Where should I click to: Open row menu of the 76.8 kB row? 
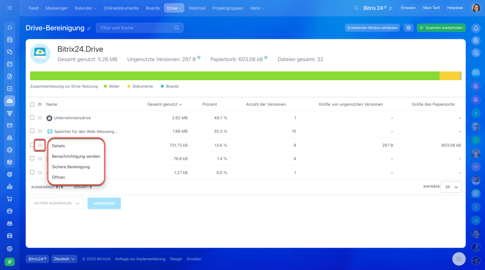[40, 159]
